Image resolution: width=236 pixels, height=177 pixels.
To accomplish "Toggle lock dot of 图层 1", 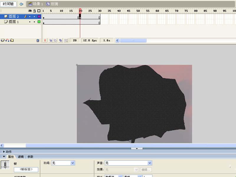I will point(34,22).
